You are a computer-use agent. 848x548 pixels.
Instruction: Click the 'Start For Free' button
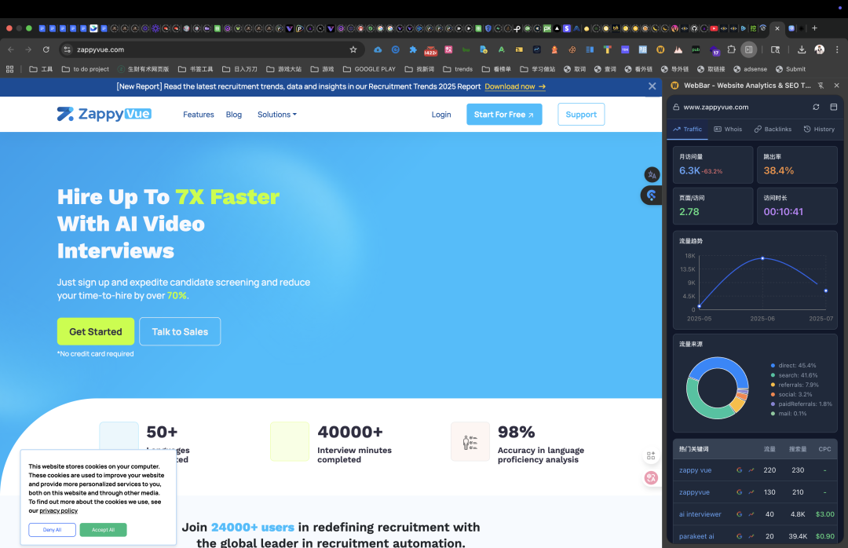[x=504, y=114]
